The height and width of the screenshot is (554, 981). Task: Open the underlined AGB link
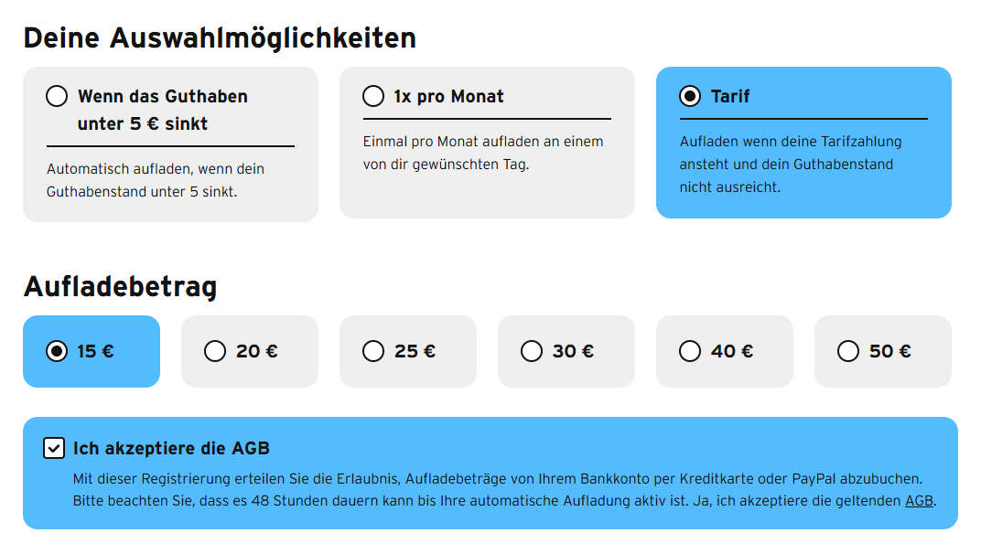pyautogui.click(x=919, y=502)
